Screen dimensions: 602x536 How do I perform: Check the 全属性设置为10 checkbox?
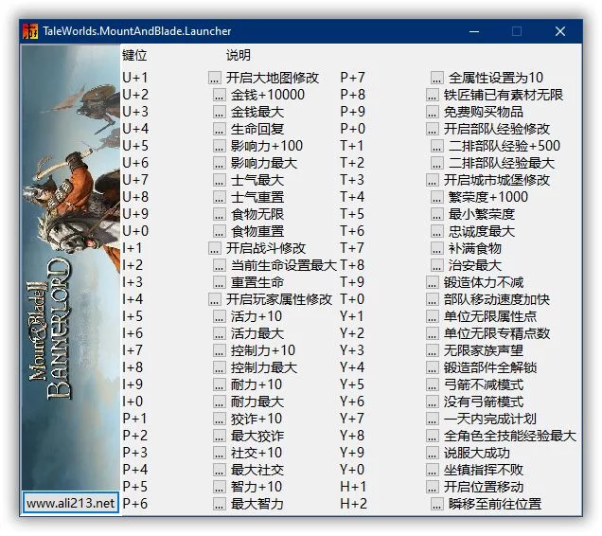point(437,78)
